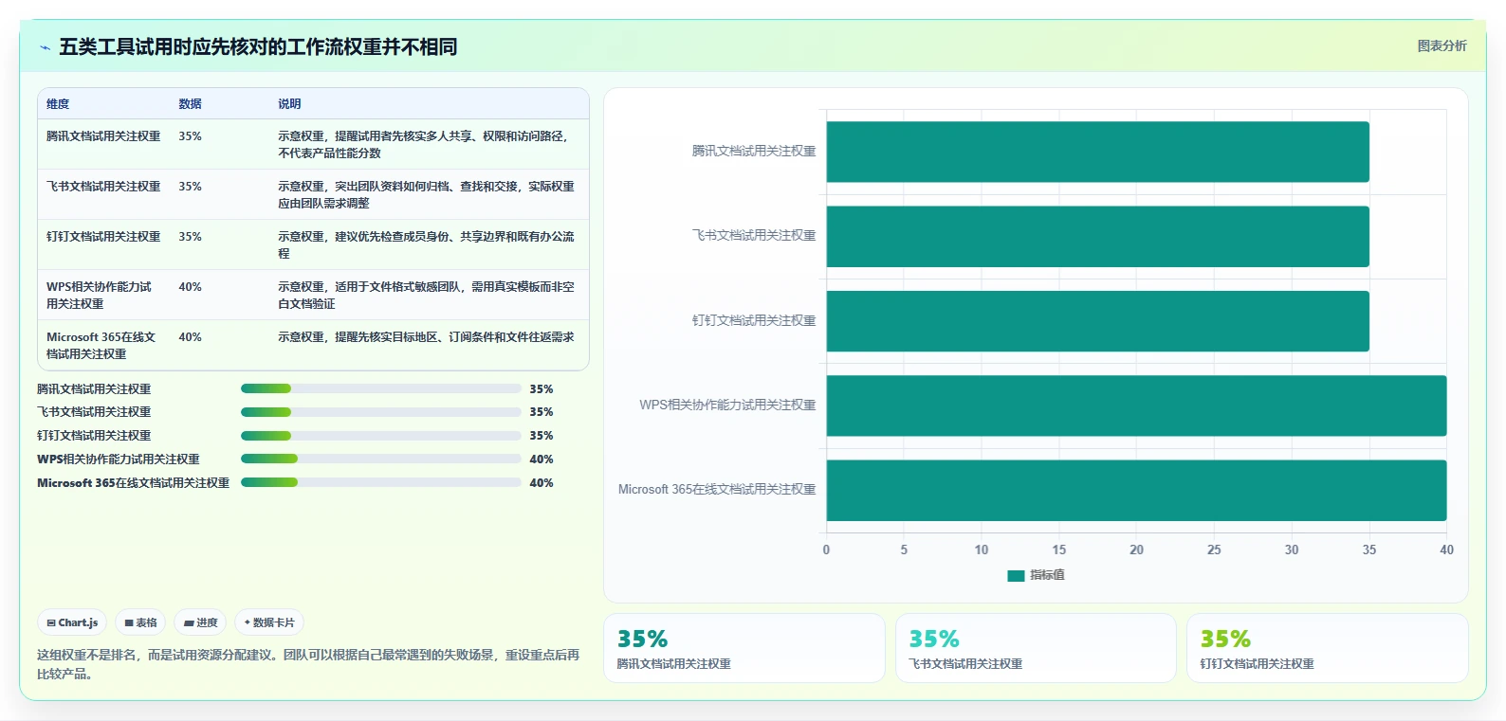The image size is (1506, 721).
Task: Click the 40% value next to Microsoft 365 progress bar
Action: click(x=542, y=483)
